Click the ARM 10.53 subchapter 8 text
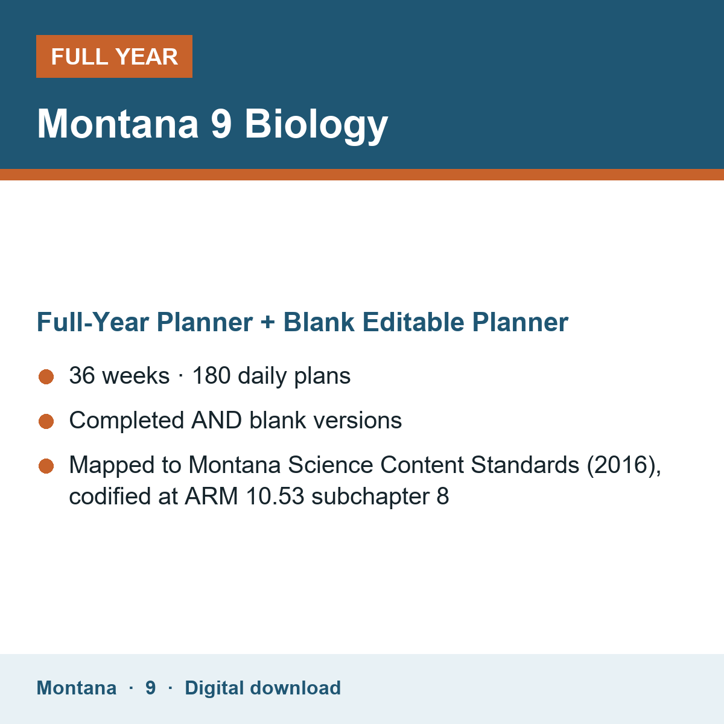 pos(317,497)
